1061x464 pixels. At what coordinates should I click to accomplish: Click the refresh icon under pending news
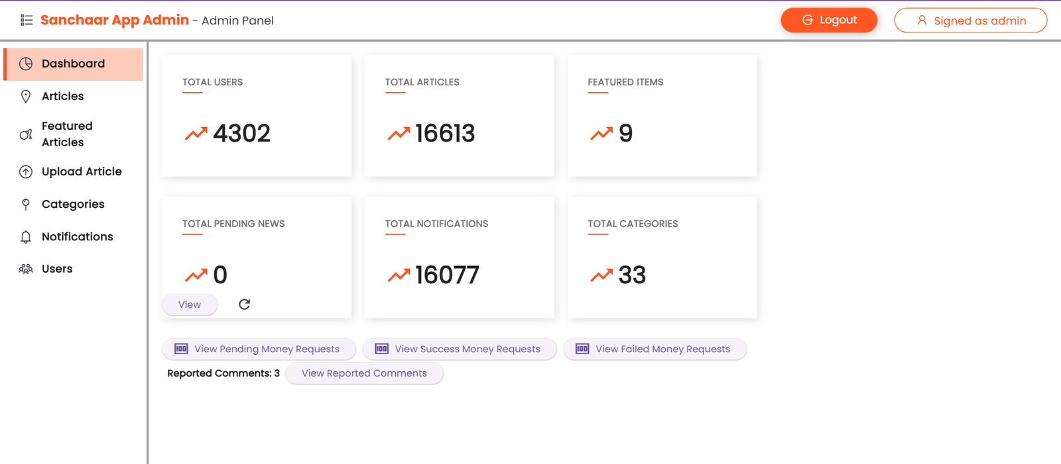[244, 304]
